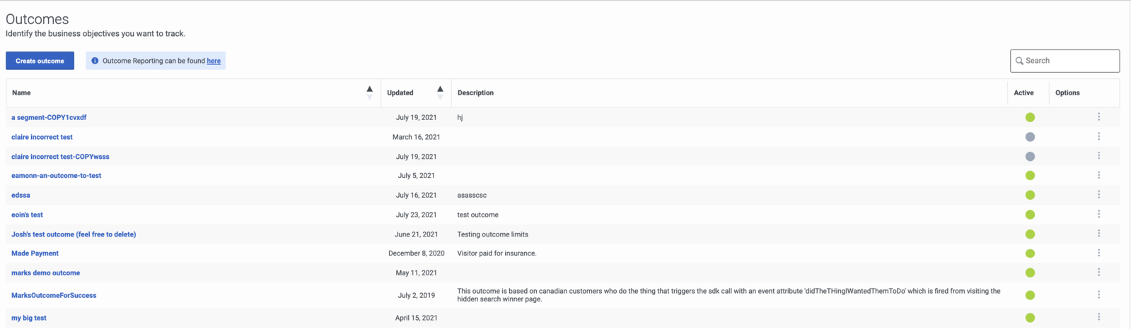This screenshot has height=329, width=1131.
Task: Select the 'April 15, 2021' date cell
Action: 417,318
